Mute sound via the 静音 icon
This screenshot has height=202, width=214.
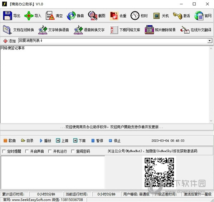71,16
